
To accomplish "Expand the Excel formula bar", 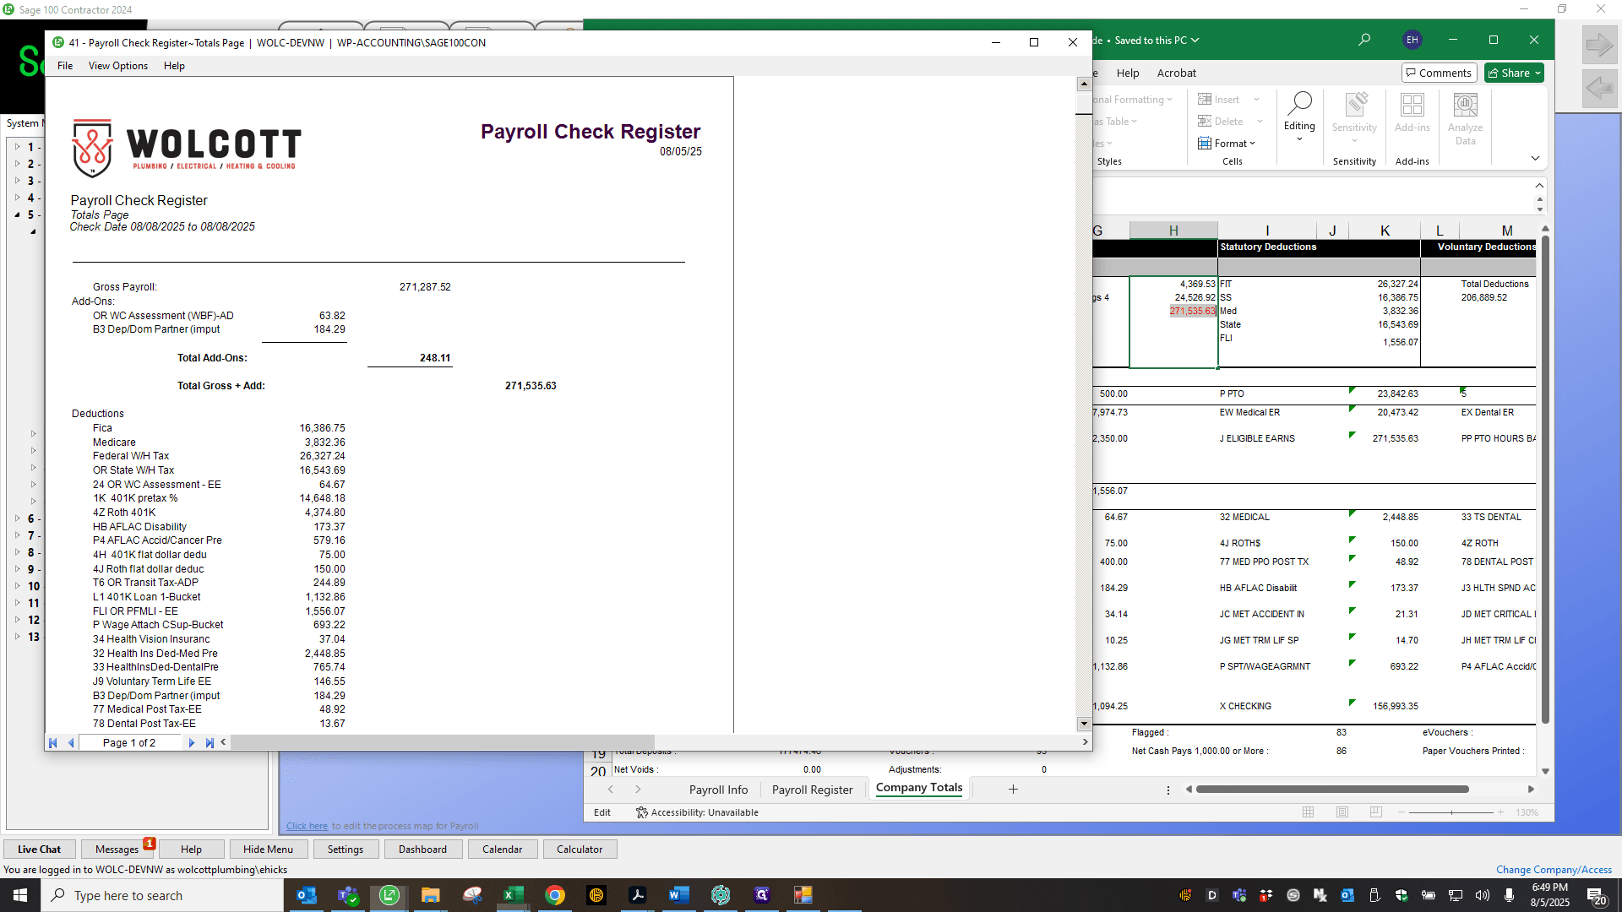I will pos(1539,185).
